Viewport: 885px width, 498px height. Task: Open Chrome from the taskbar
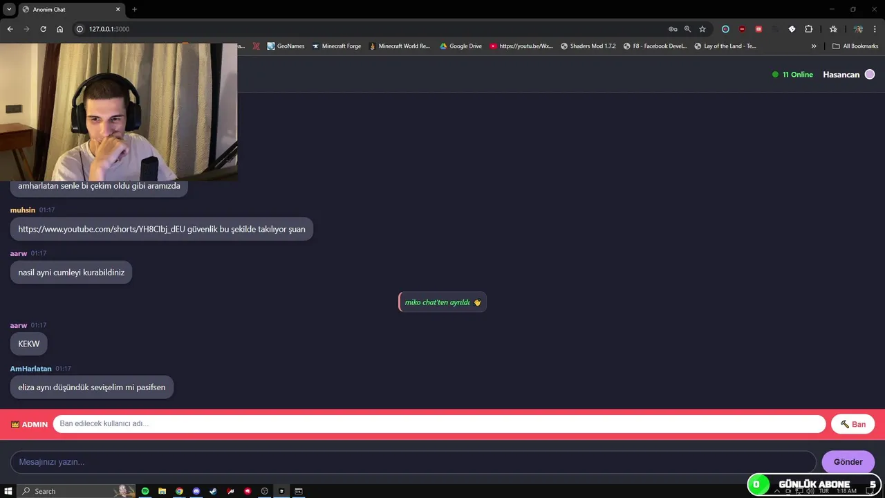(x=179, y=491)
